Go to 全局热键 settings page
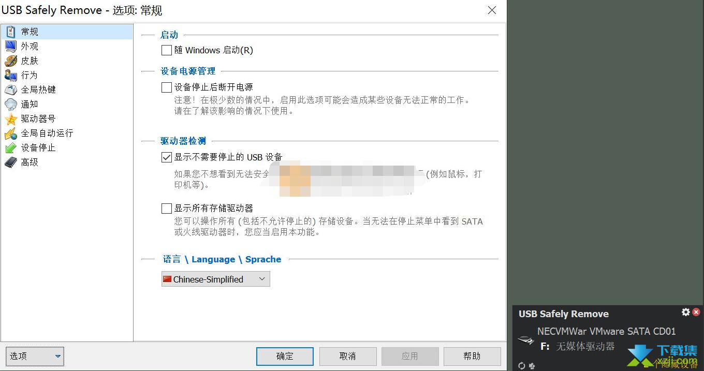Screen dimensions: 704x371 pyautogui.click(x=38, y=90)
